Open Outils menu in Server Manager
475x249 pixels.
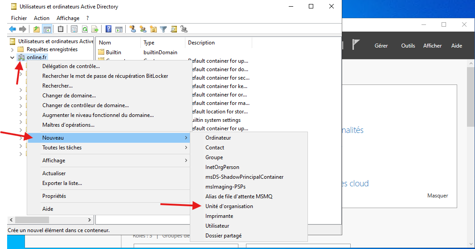tap(408, 46)
